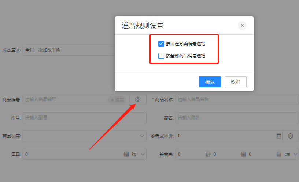Close the 递增规则设置 dialog with X
Viewport: 299px width, 182px height.
tap(242, 26)
